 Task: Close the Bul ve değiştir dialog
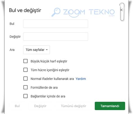121,10
